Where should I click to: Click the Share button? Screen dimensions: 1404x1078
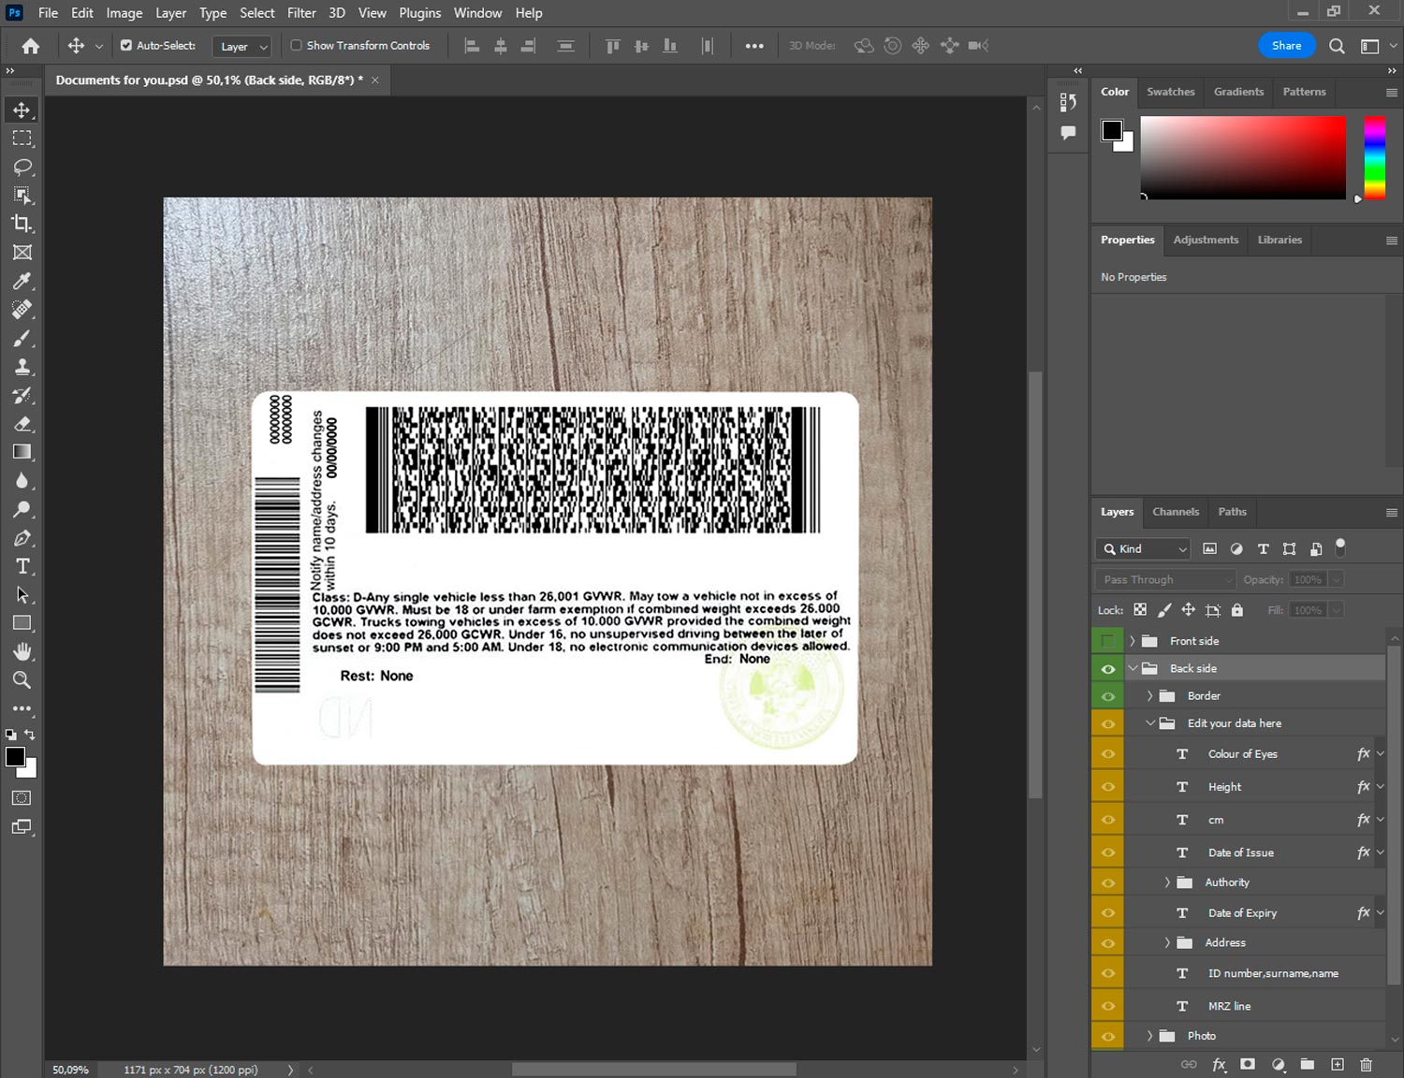1286,46
